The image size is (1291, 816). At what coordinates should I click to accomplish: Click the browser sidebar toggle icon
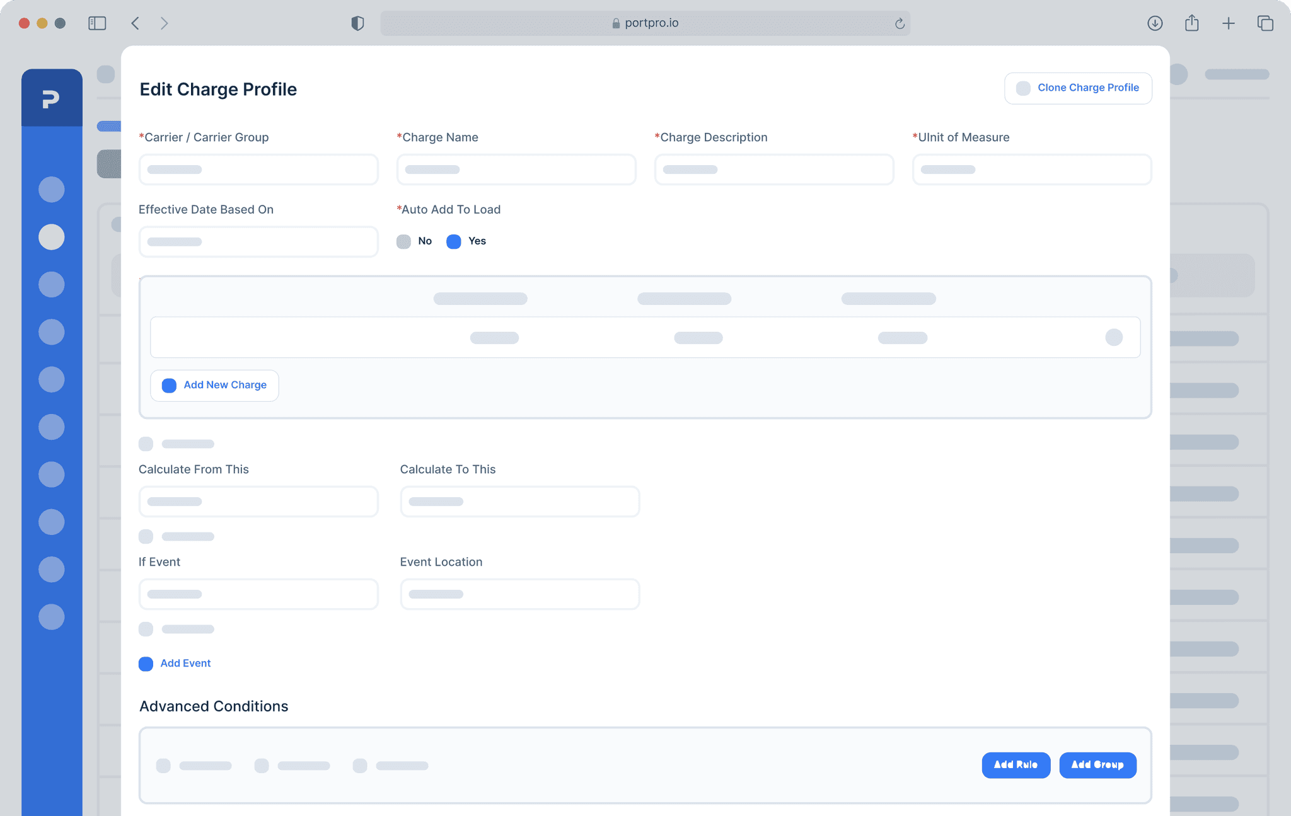(97, 23)
